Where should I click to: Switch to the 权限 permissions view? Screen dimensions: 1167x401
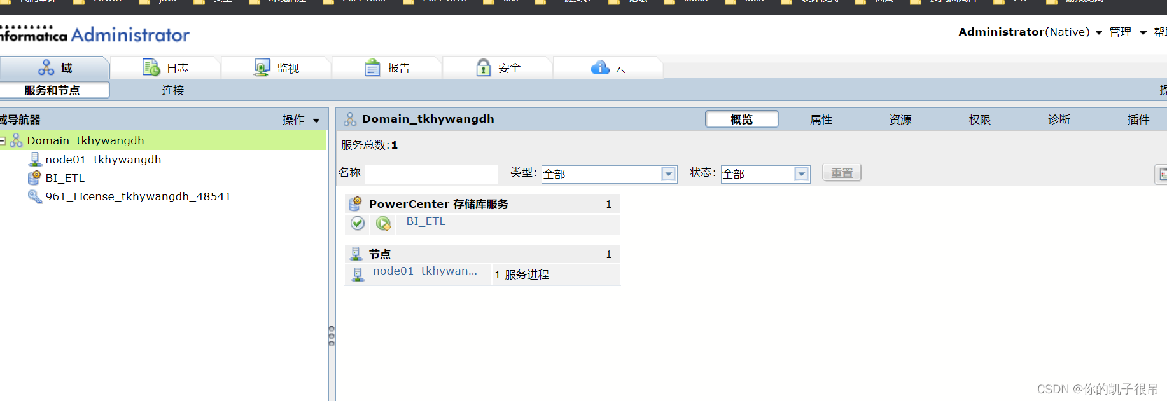coord(980,119)
